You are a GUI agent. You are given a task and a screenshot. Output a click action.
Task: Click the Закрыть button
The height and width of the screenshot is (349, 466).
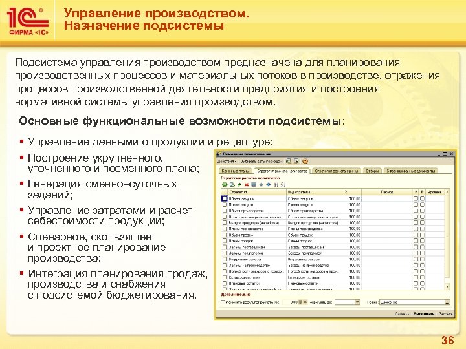point(446,314)
